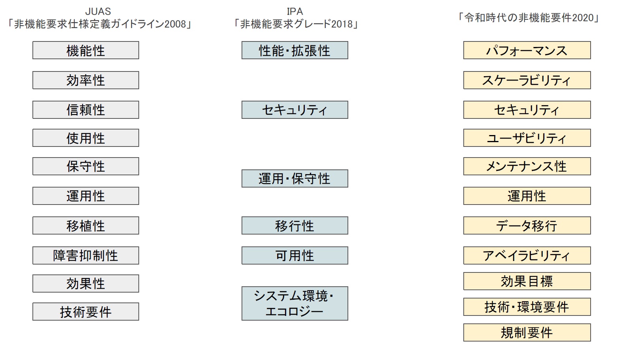Click the 可用性 box
The image size is (625, 353).
pyautogui.click(x=295, y=255)
